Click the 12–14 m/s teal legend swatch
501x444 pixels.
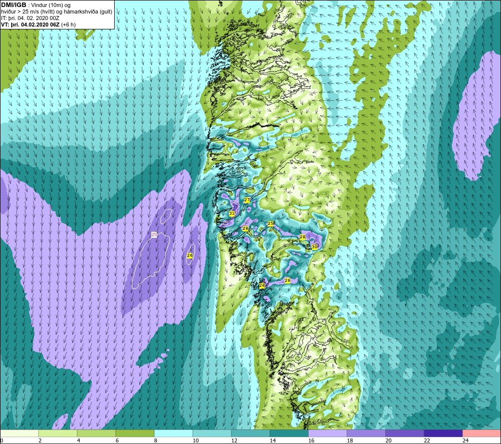pos(250,433)
